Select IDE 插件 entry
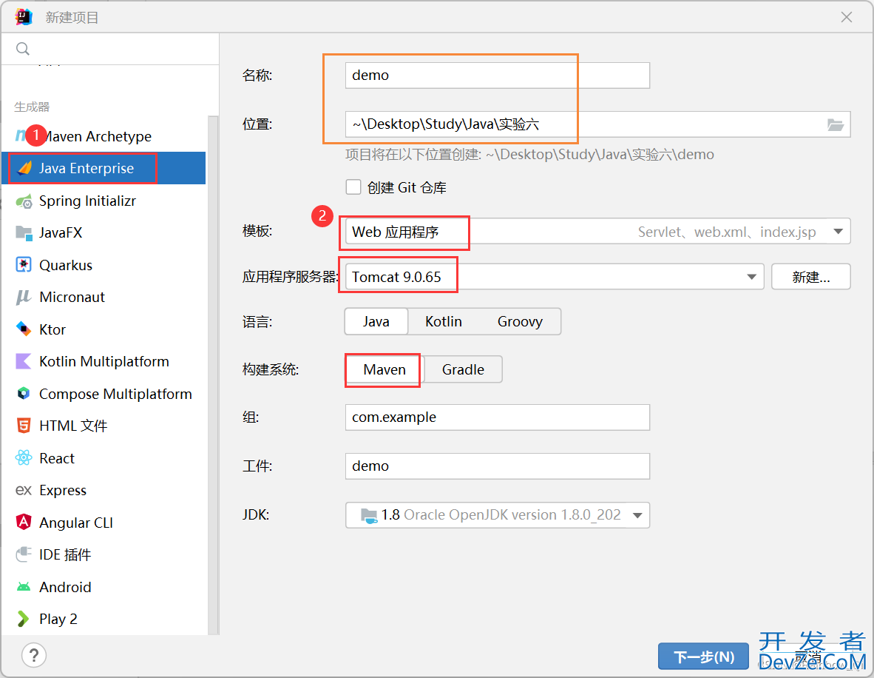 point(104,554)
